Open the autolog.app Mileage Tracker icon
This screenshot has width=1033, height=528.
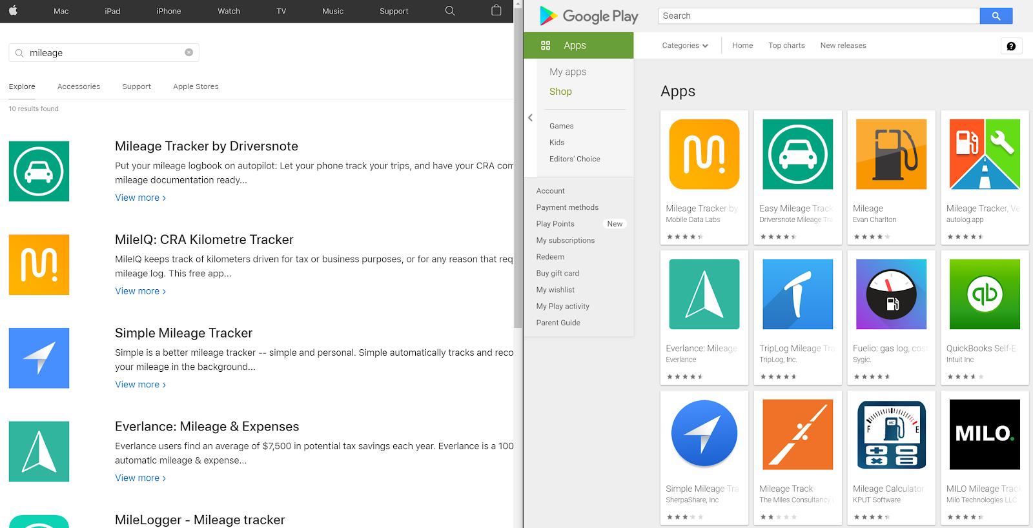[x=985, y=154]
